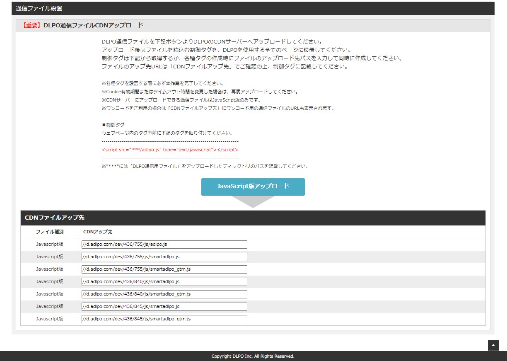Select the 845/js/smartadlpo_gtm.js URL field

(x=164, y=319)
